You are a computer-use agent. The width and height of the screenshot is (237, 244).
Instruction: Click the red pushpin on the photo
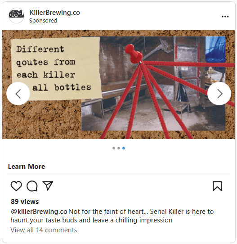[134, 54]
